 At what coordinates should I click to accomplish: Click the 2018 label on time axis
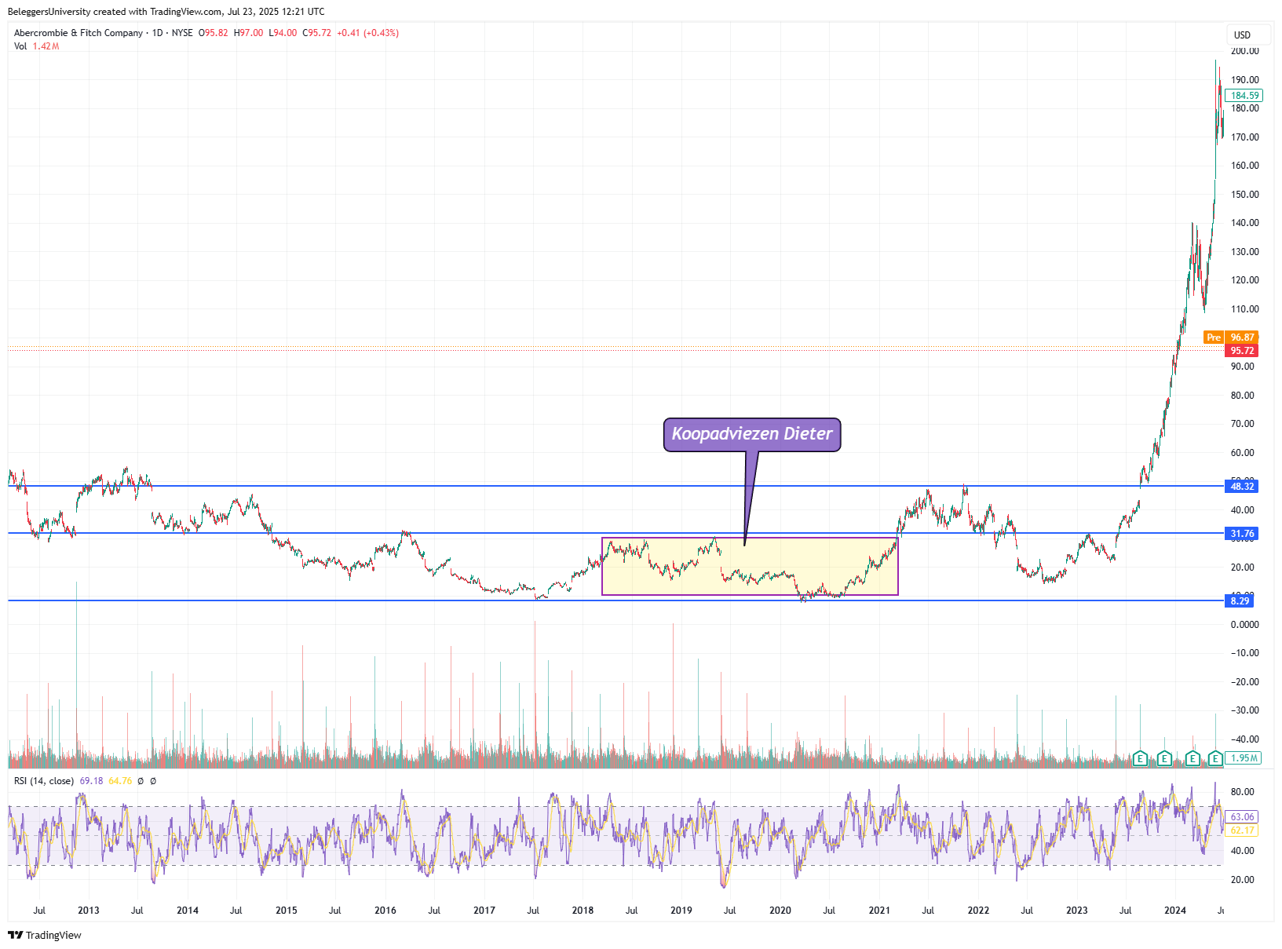tap(583, 911)
